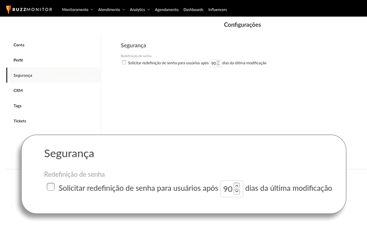The width and height of the screenshot is (367, 241).
Task: Increase days with up arrow in enlarged callout
Action: point(237,185)
